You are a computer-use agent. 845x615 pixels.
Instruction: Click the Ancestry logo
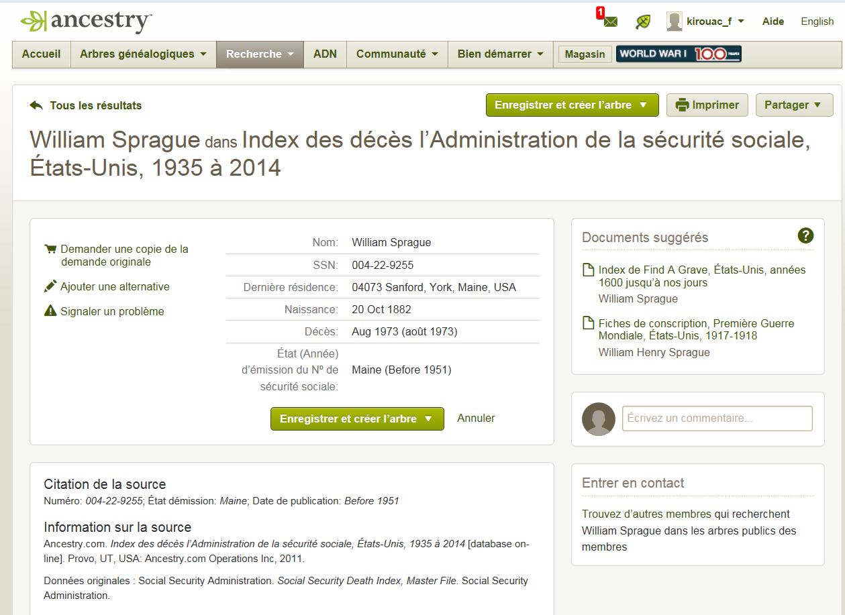point(85,21)
